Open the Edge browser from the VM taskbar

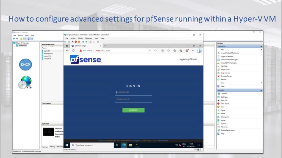[x=124, y=145]
